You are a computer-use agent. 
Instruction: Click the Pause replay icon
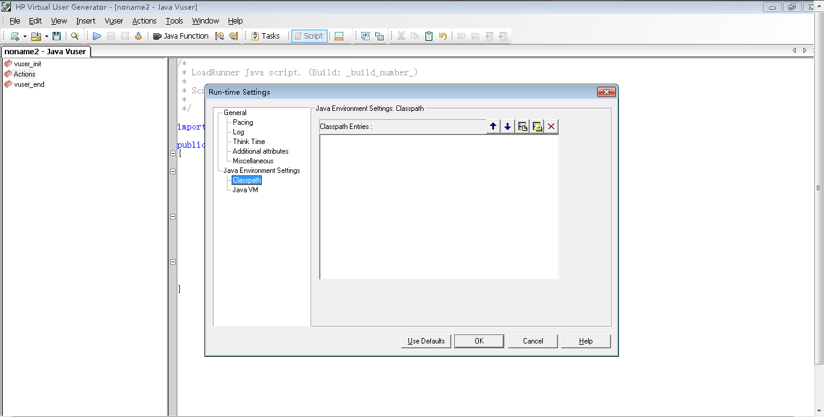pyautogui.click(x=124, y=36)
